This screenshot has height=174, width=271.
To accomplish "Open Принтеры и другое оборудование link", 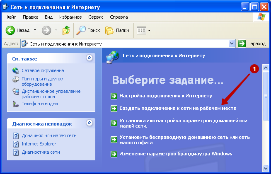I will (42, 81).
